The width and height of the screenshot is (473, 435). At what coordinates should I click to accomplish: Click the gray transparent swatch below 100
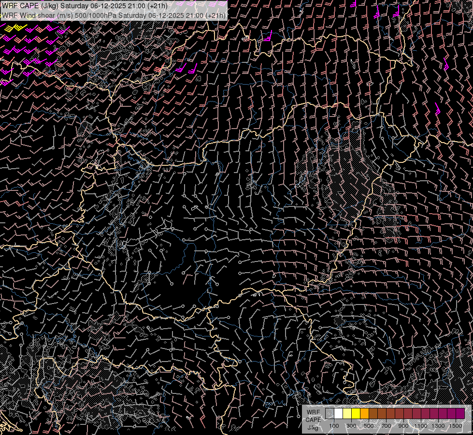pyautogui.click(x=330, y=413)
